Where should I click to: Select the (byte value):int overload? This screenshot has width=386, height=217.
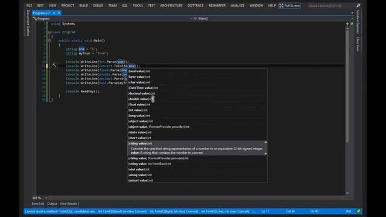click(x=197, y=77)
